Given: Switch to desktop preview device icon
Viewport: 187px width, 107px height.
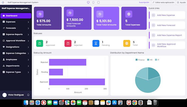Looking at the screenshot, I should point(88,2).
